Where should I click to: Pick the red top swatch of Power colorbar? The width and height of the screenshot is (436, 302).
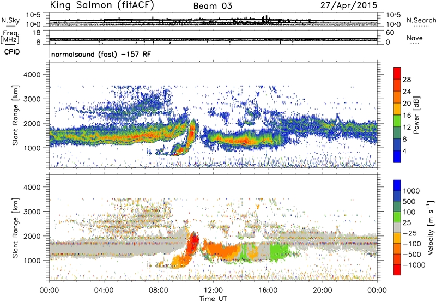[397, 74]
